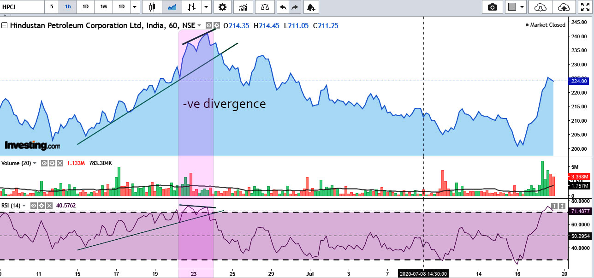This screenshot has height=278, width=594.
Task: Switch to the 1M interval tab
Action: tap(103, 7)
